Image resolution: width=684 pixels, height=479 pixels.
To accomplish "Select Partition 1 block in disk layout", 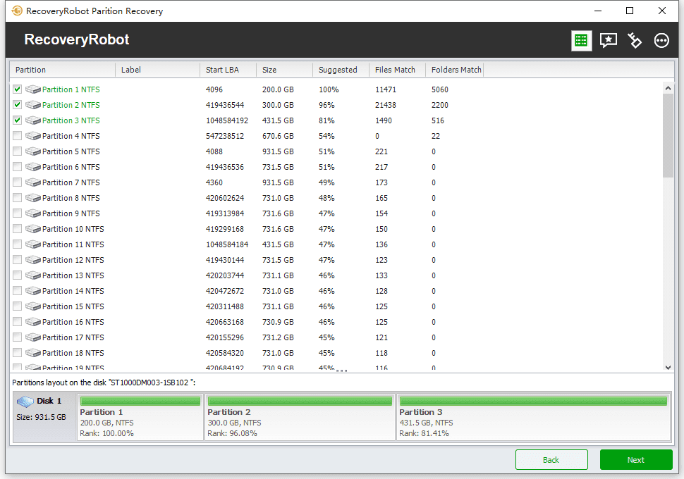I will coord(140,417).
